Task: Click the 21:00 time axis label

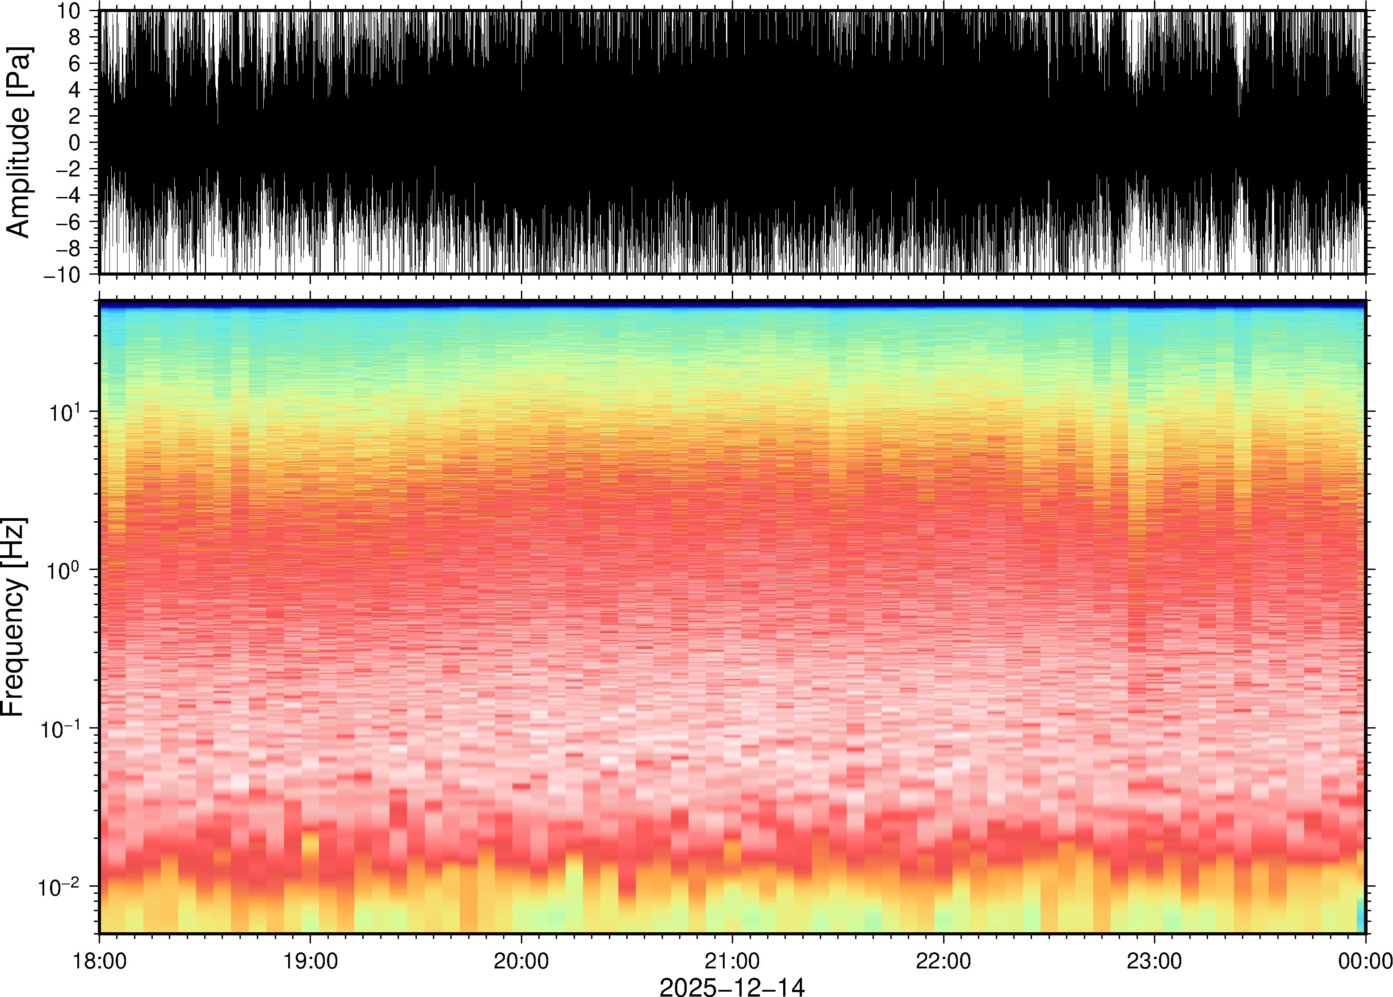Action: [732, 961]
